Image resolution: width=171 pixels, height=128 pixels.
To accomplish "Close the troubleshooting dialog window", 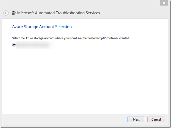I will tap(164, 3).
